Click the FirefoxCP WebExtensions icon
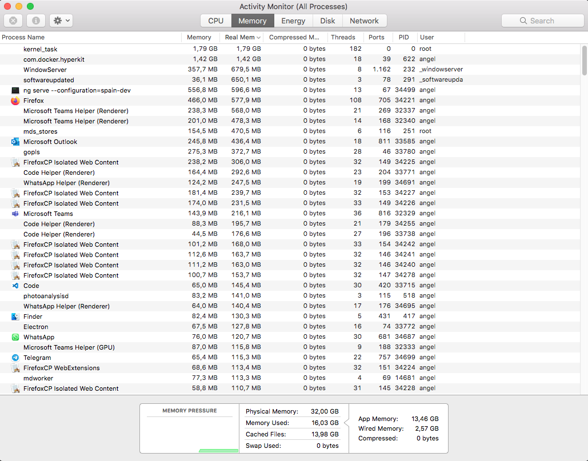Image resolution: width=588 pixels, height=461 pixels. (15, 368)
